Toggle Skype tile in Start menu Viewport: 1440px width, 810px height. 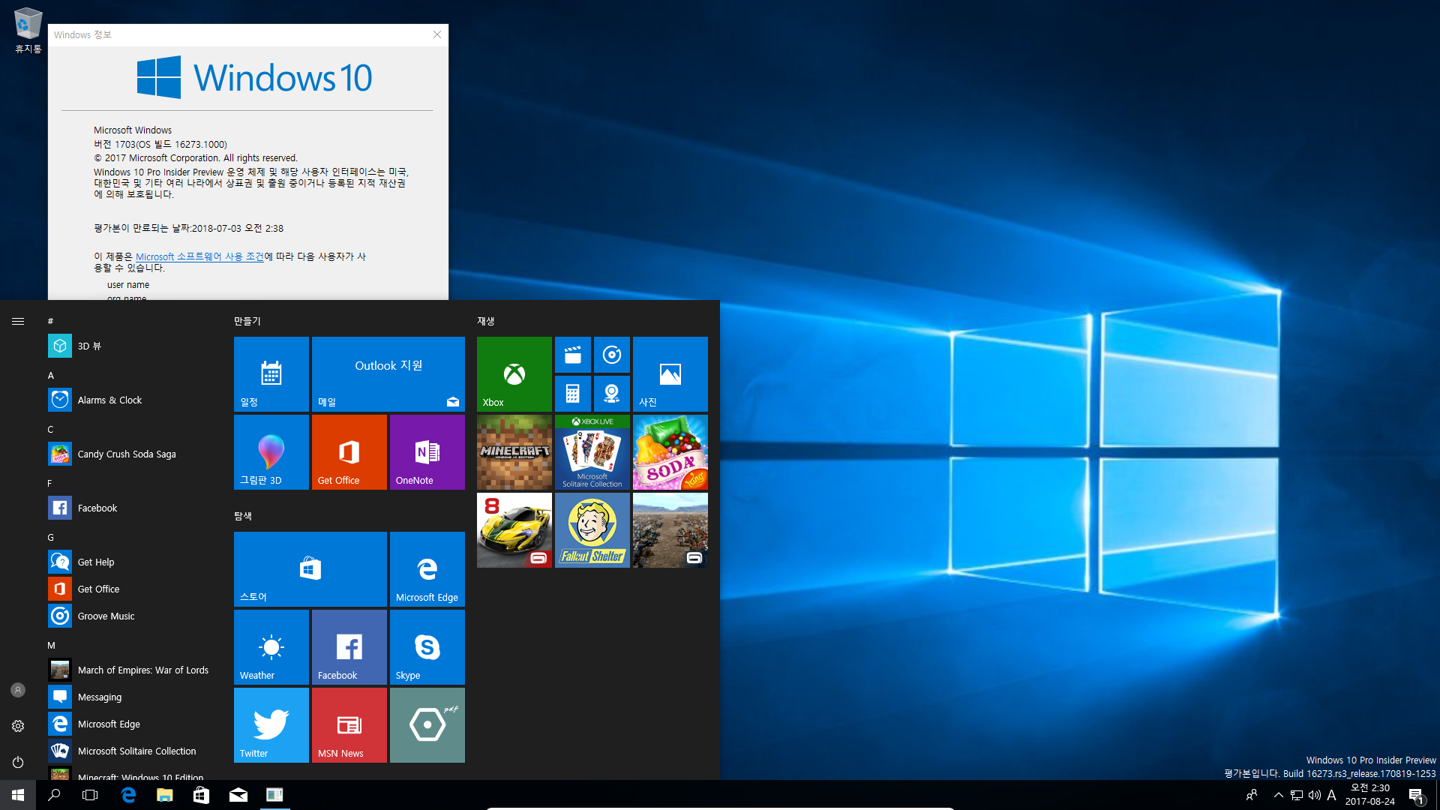[427, 648]
